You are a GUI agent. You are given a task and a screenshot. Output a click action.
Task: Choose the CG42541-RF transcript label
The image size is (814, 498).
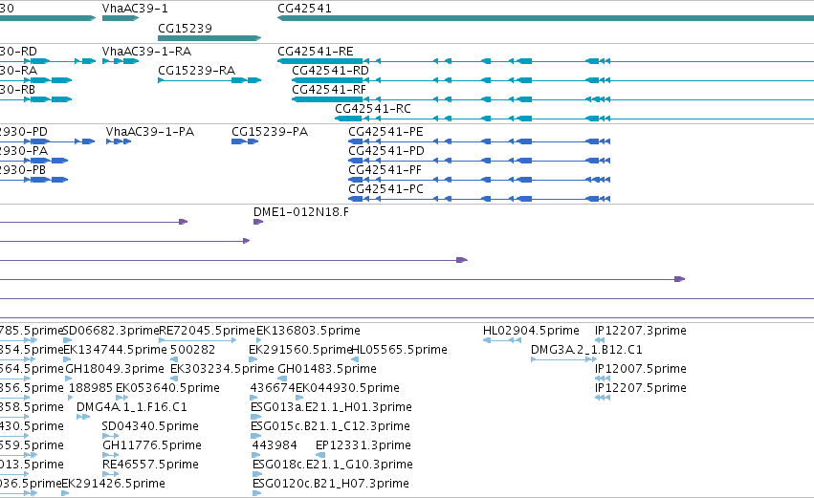click(329, 90)
